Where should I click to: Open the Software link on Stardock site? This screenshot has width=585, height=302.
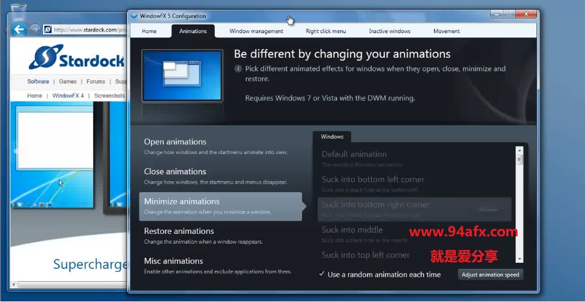coord(38,81)
